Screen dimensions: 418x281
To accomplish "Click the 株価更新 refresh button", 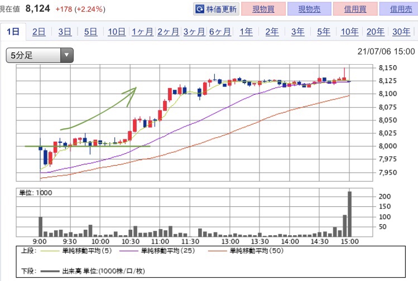I will [x=216, y=9].
